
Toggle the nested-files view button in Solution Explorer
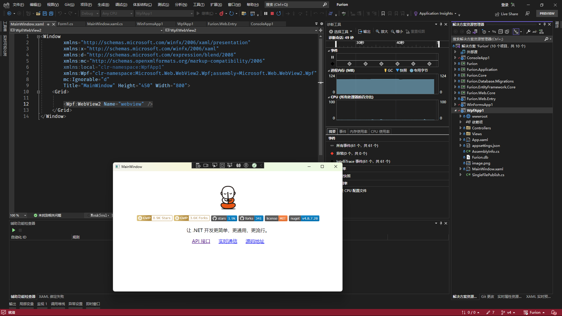516,32
